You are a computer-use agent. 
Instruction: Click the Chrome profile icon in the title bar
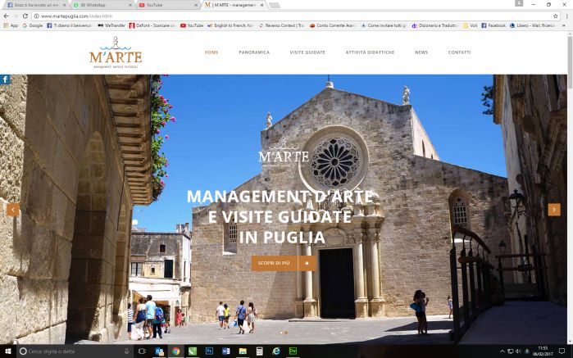(x=519, y=3)
